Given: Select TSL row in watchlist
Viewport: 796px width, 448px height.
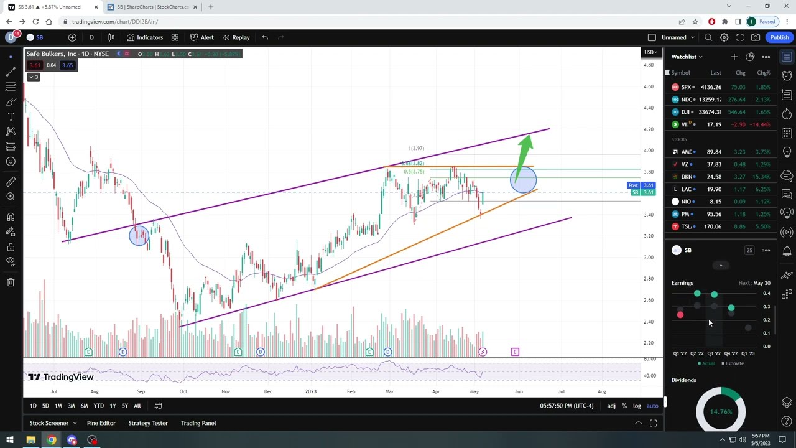Looking at the screenshot, I should click(721, 226).
